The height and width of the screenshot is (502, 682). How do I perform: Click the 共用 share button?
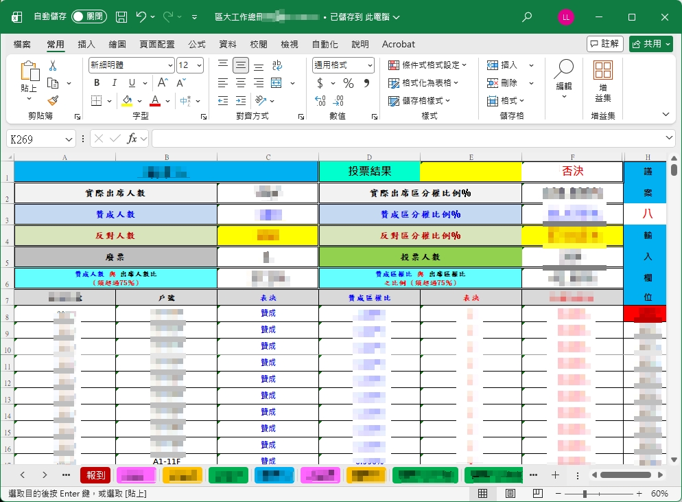[x=650, y=44]
